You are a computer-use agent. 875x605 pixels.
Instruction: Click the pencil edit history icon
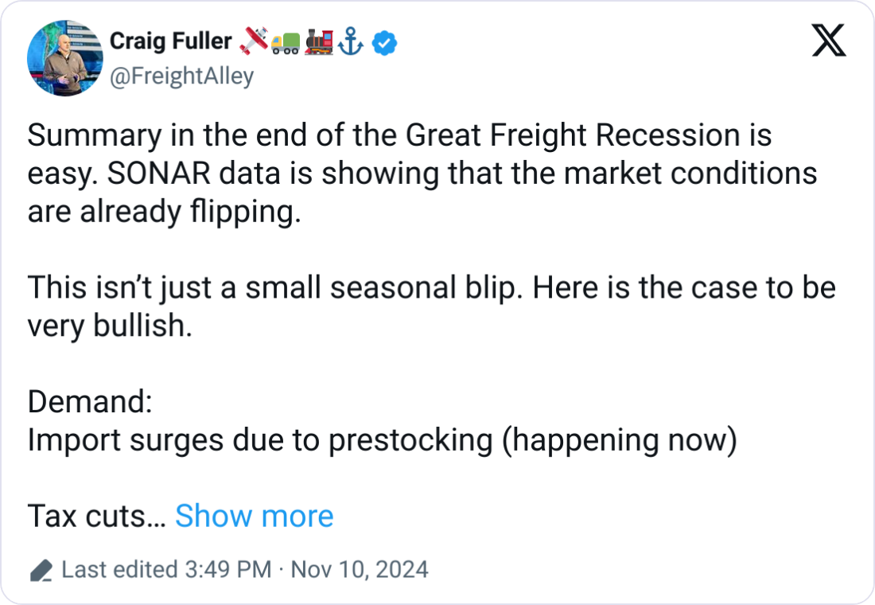[41, 570]
